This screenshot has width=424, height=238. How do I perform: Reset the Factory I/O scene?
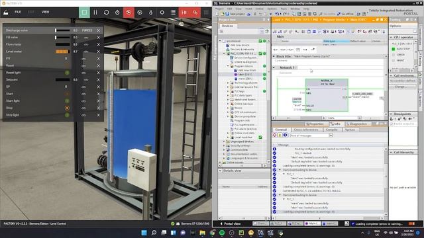click(x=106, y=13)
